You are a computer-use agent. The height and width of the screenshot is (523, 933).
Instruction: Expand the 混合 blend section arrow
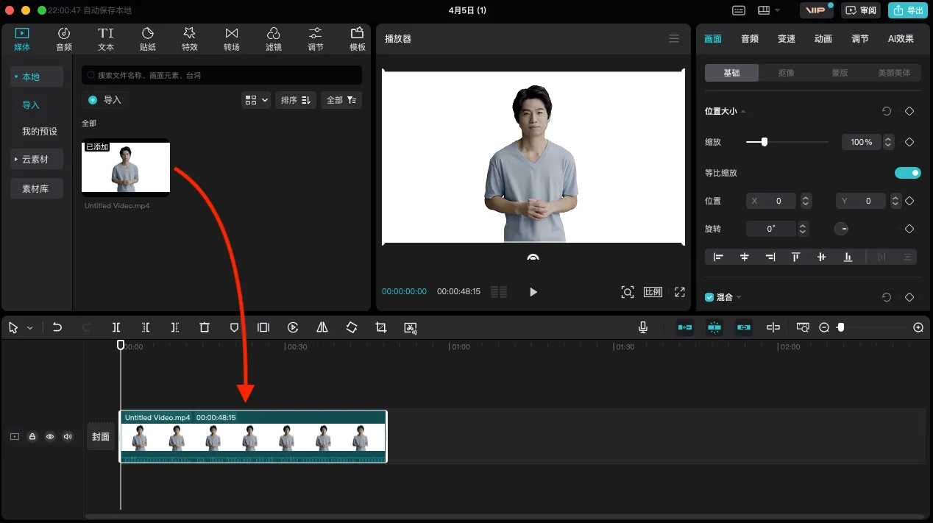click(x=739, y=297)
